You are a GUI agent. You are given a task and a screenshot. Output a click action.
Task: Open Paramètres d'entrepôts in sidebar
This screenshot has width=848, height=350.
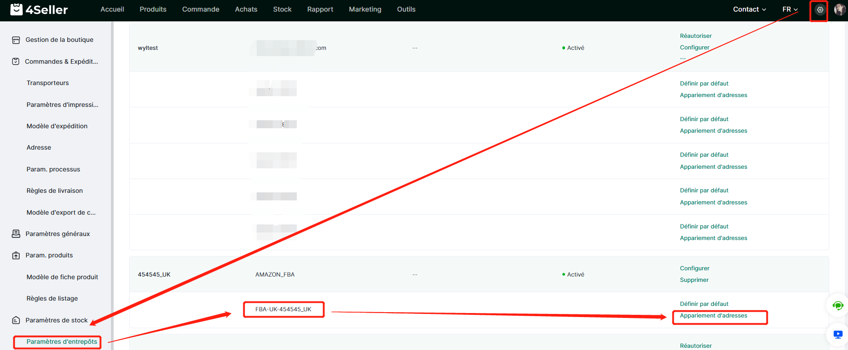coord(61,342)
